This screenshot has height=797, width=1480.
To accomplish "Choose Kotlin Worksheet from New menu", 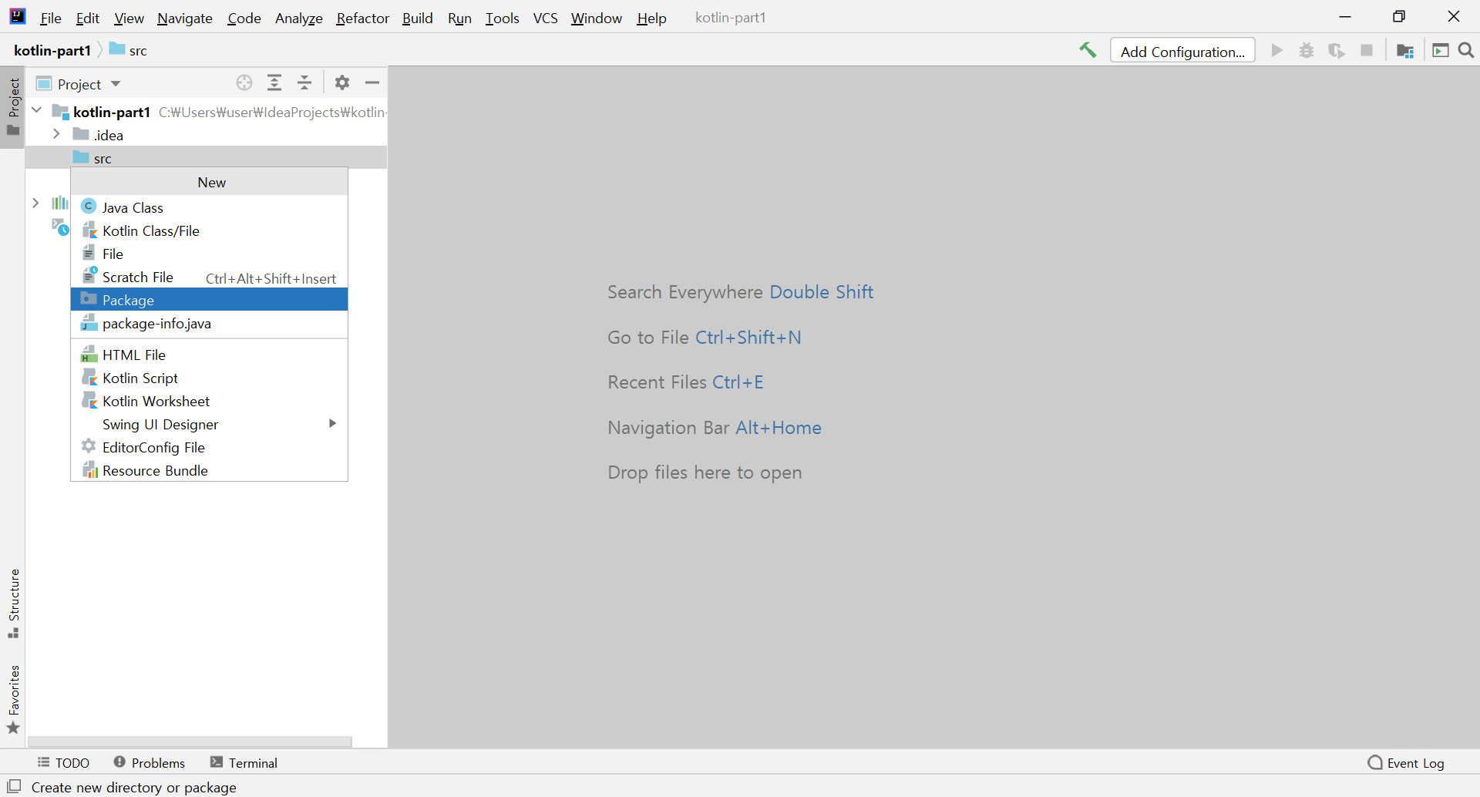I will (x=209, y=401).
